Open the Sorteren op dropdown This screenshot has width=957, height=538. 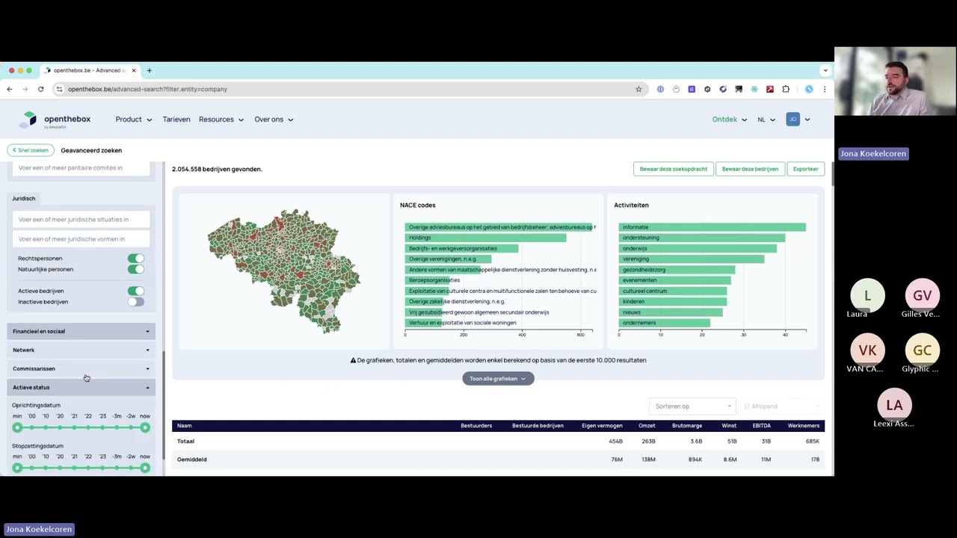(692, 406)
